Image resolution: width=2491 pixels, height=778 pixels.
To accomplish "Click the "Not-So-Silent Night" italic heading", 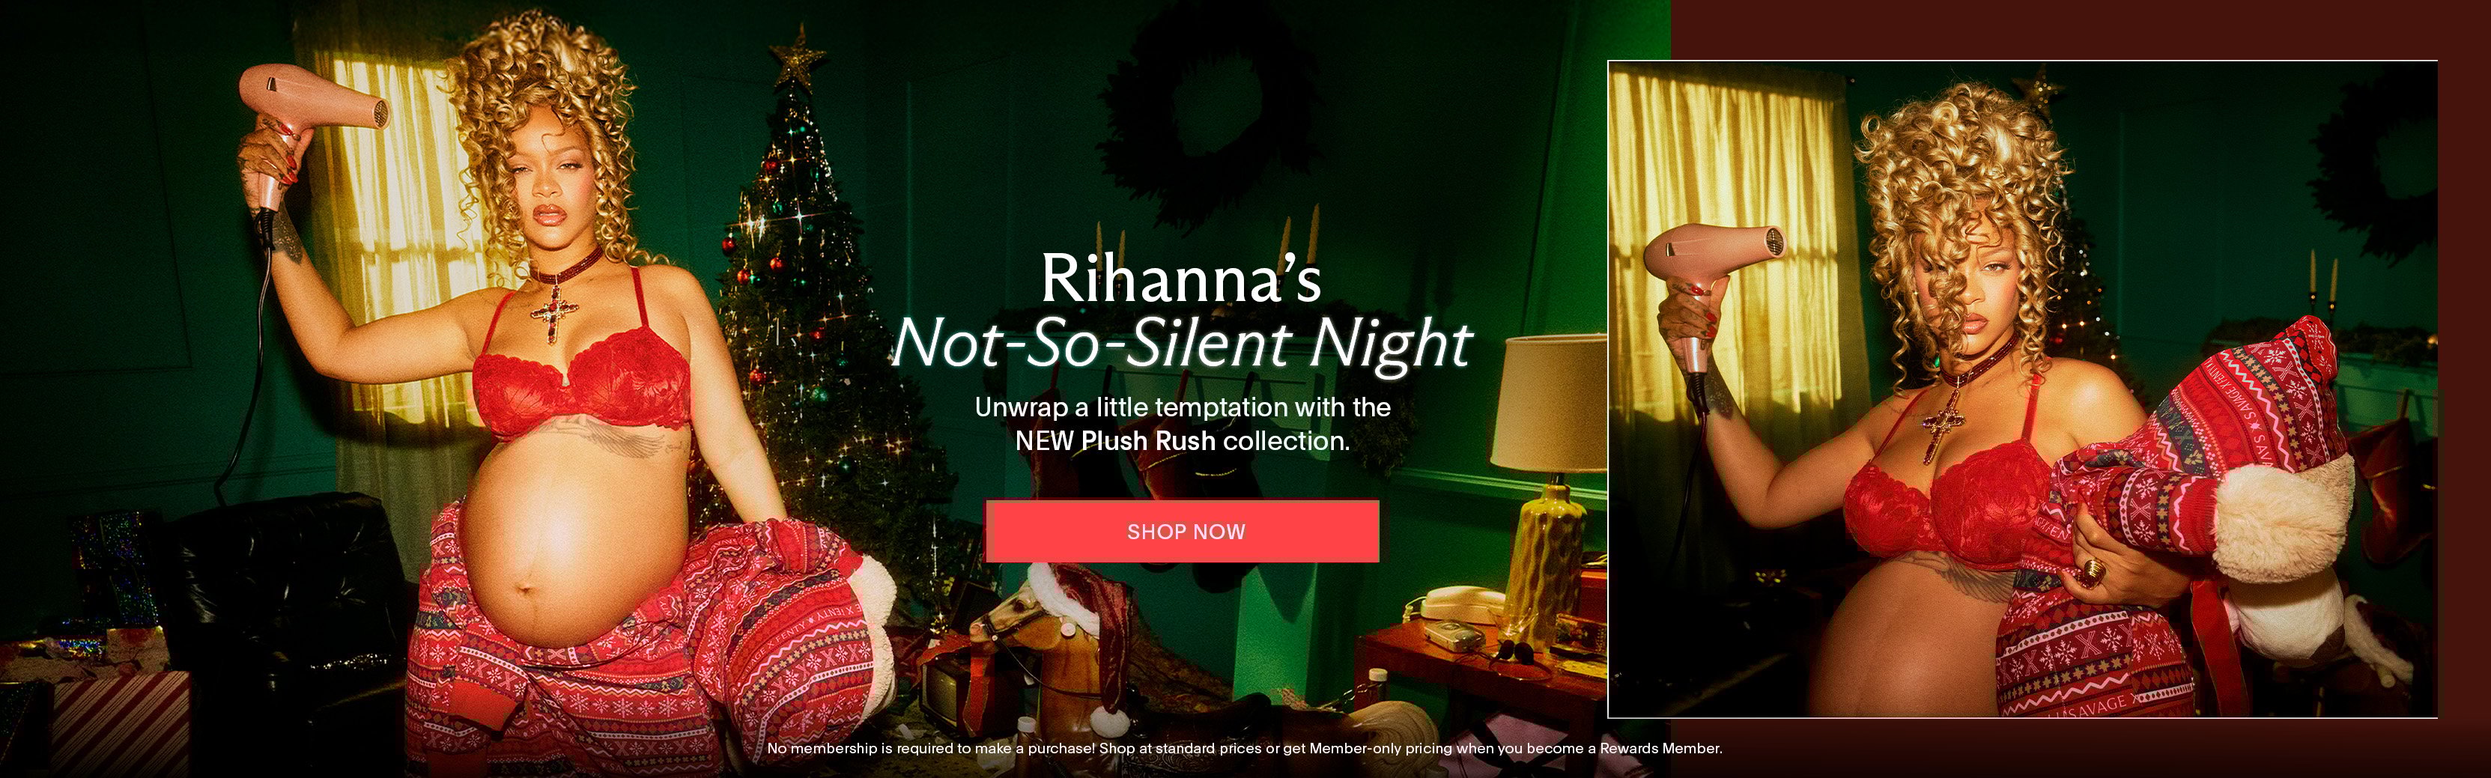I will click(x=1180, y=343).
